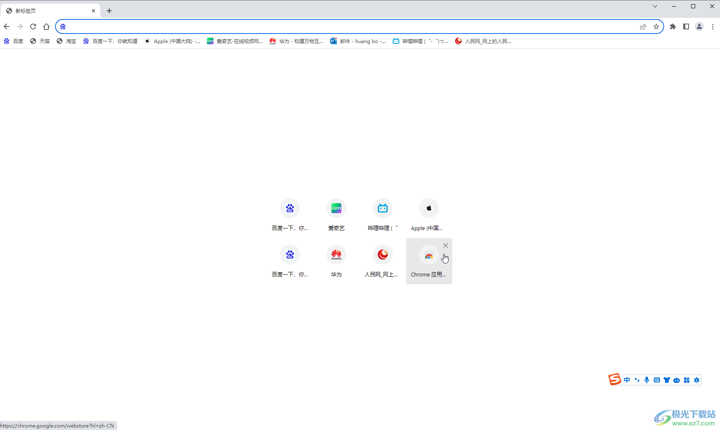Open the Apple (中国 shortcut tile

(429, 215)
